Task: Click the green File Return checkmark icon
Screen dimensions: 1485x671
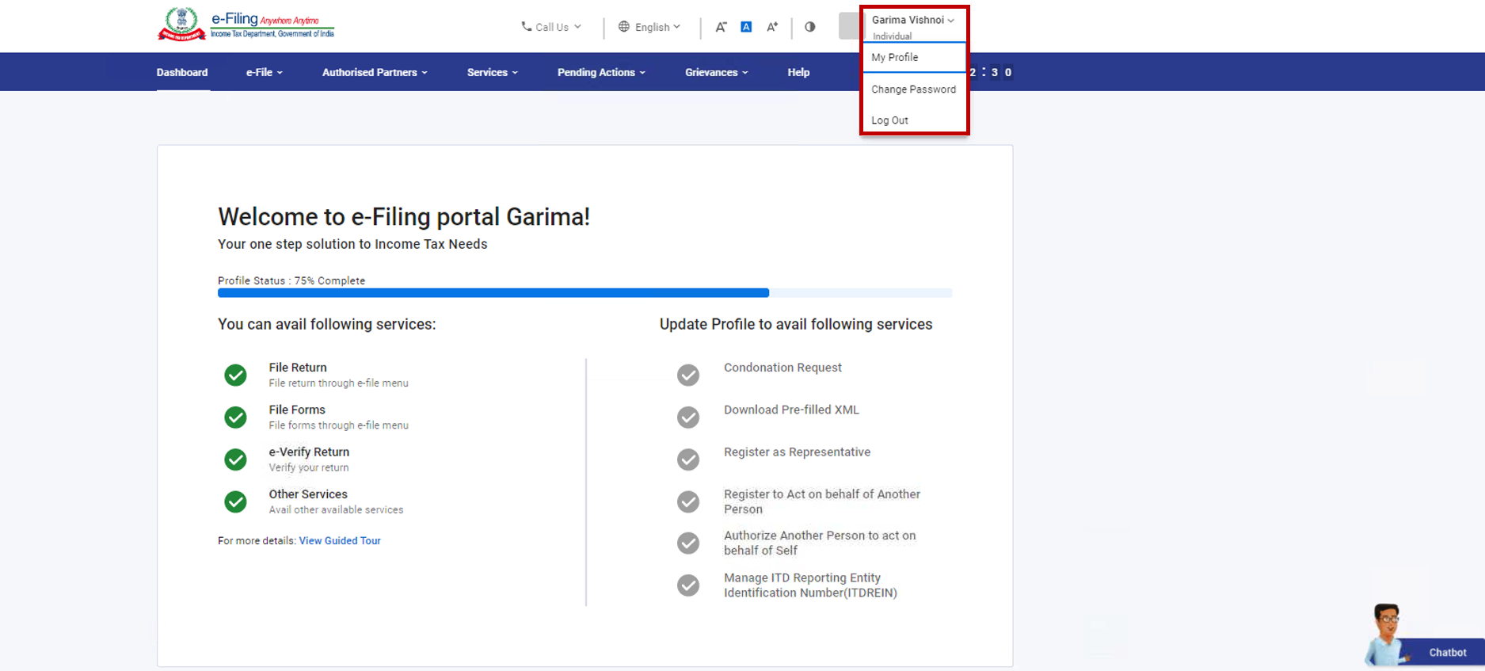Action: [235, 375]
